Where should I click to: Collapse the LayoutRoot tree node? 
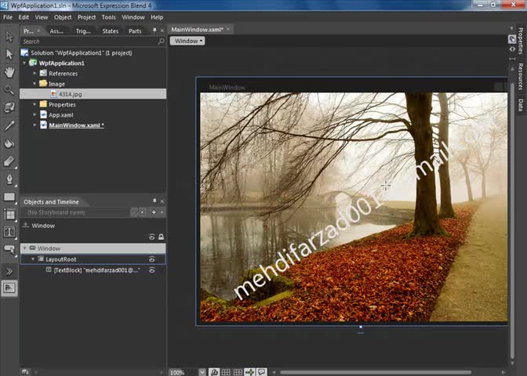tap(33, 258)
